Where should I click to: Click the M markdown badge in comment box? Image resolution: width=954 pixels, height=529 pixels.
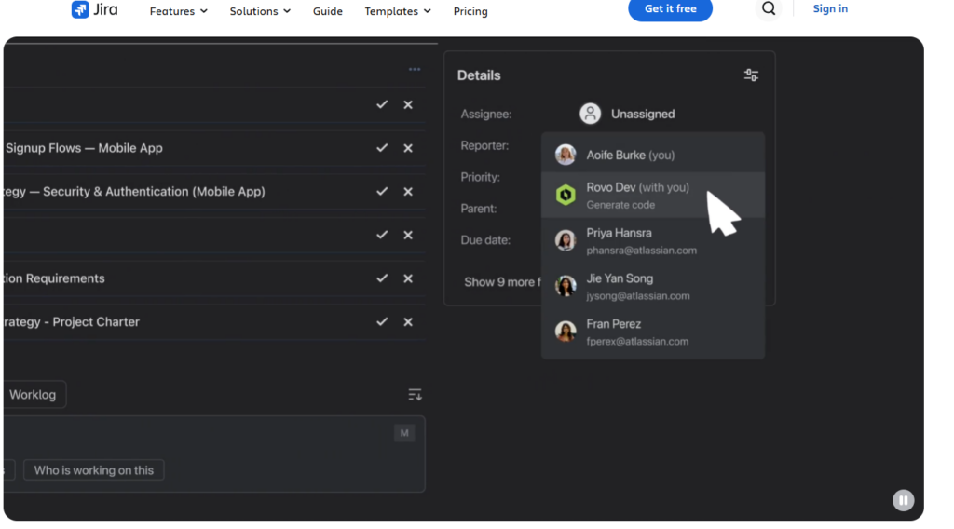[404, 433]
